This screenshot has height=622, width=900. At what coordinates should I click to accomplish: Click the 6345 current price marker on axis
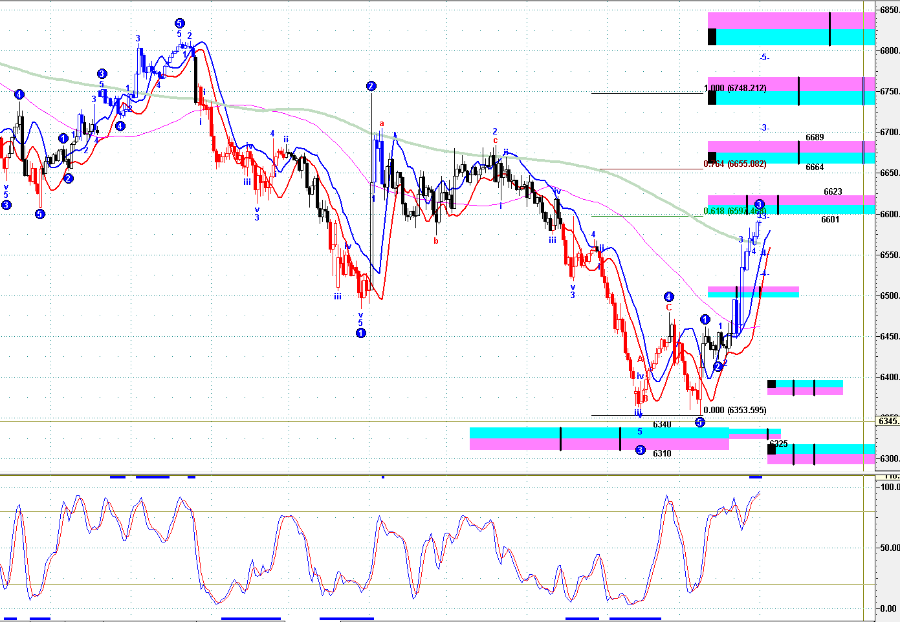(888, 422)
